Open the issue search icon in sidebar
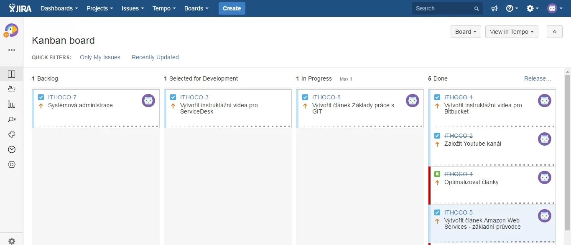The image size is (571, 245). [12, 119]
